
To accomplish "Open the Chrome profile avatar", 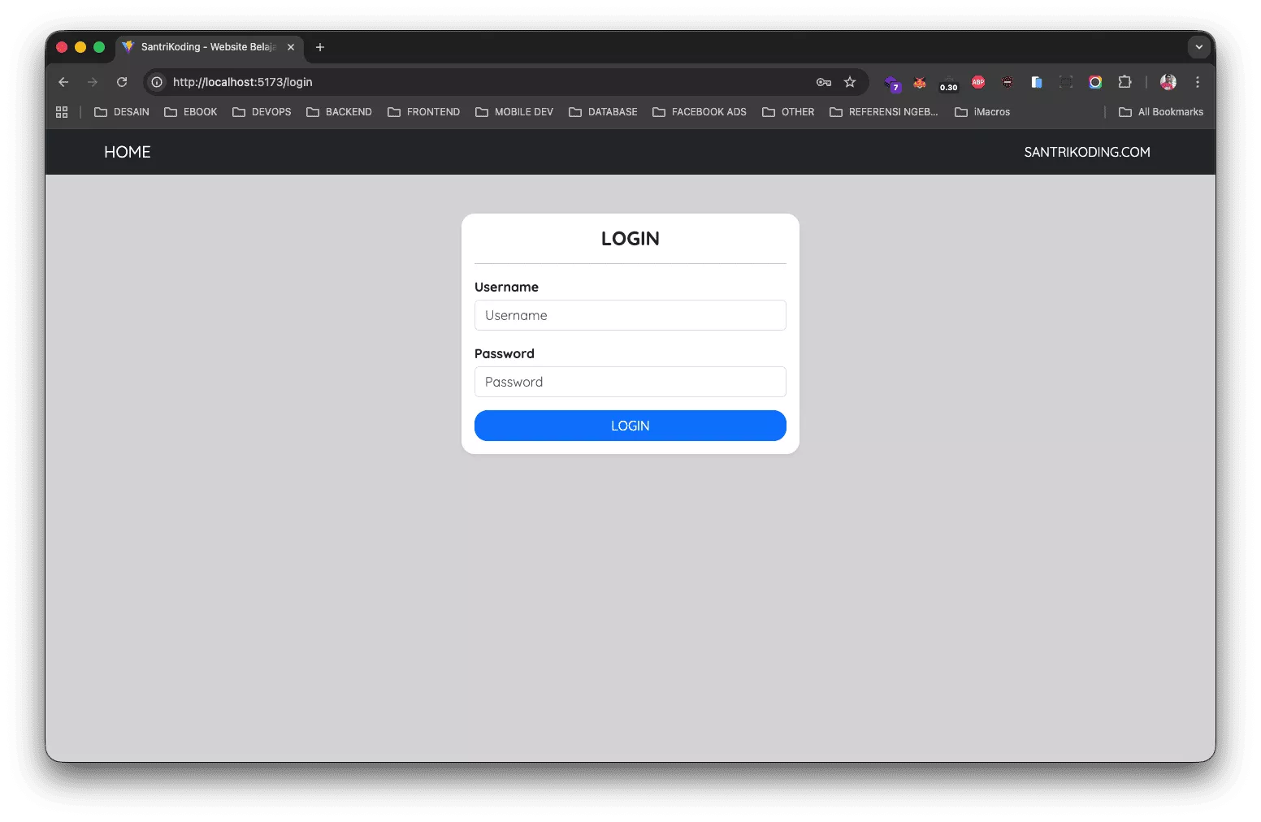I will pyautogui.click(x=1168, y=82).
